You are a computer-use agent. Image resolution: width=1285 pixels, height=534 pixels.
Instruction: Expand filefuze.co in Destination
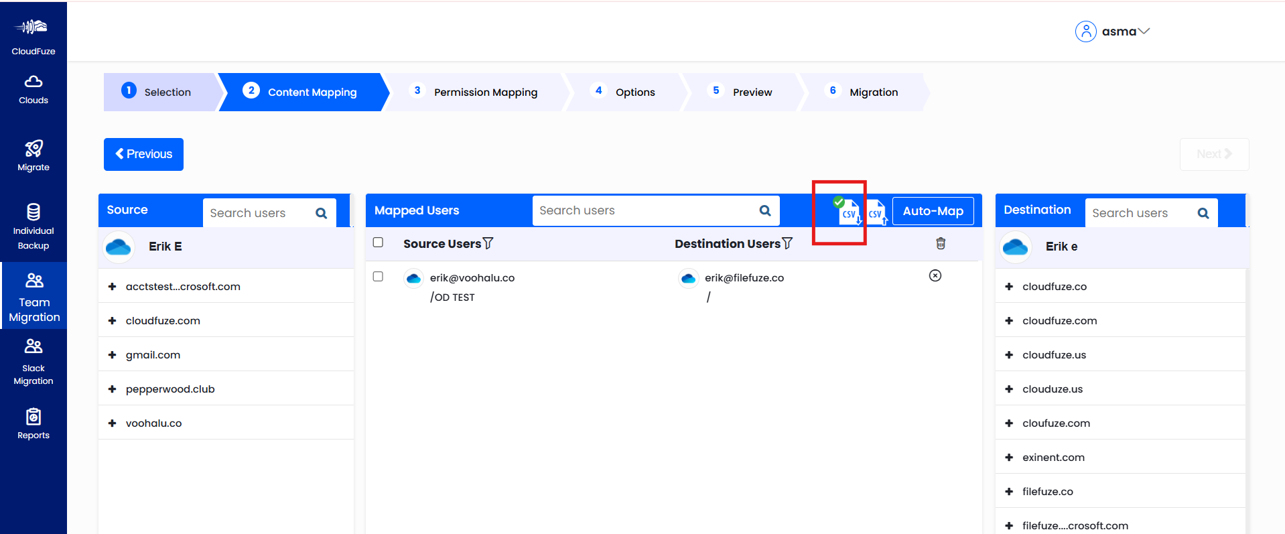pos(1009,492)
